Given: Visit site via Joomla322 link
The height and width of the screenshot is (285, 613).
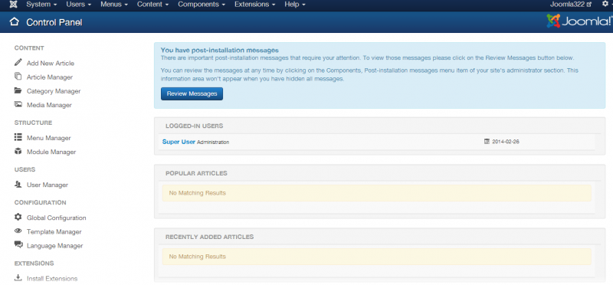Looking at the screenshot, I should coord(571,5).
